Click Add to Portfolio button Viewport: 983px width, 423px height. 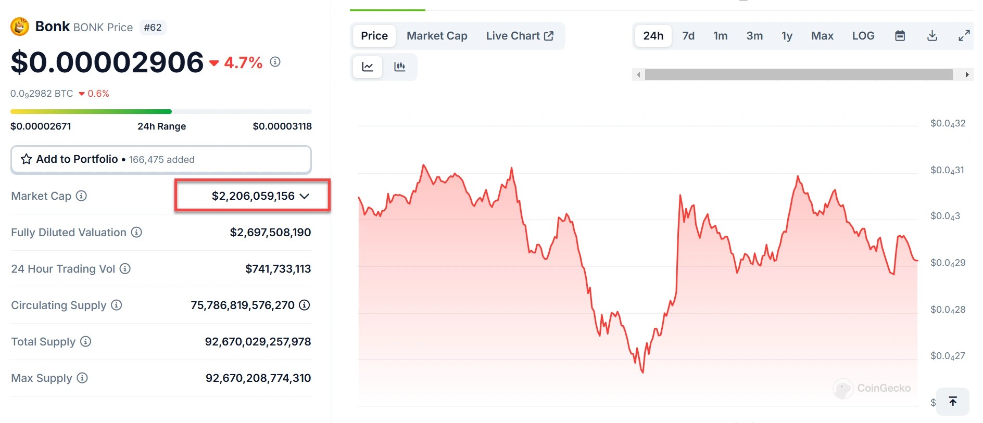click(x=161, y=159)
